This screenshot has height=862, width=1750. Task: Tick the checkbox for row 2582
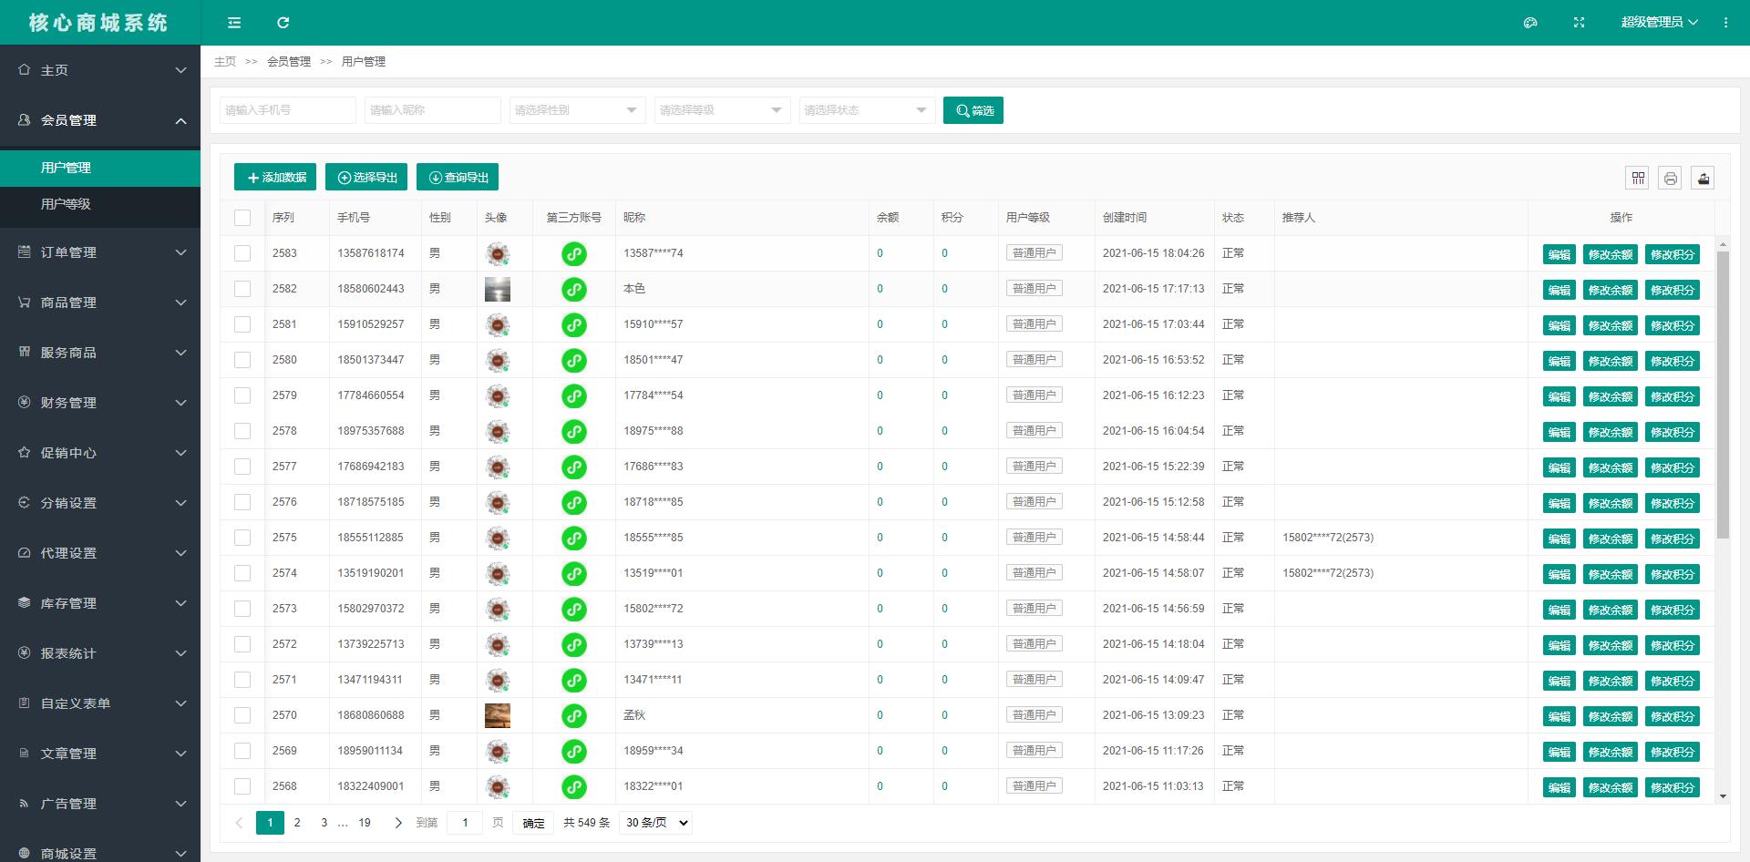click(x=242, y=289)
